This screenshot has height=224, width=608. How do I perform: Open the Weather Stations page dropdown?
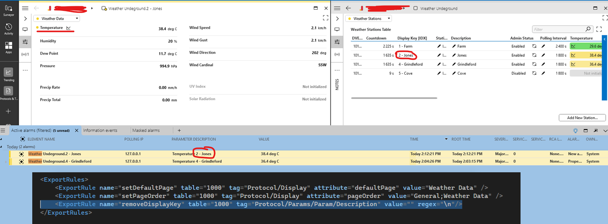[368, 18]
